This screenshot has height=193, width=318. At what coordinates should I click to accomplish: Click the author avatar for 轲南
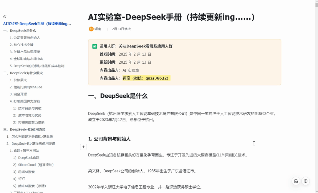point(91,29)
